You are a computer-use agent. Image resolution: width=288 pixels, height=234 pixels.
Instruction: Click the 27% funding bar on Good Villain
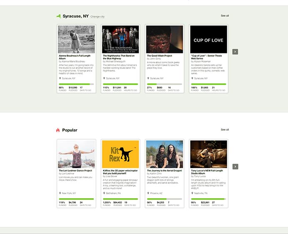[164, 84]
